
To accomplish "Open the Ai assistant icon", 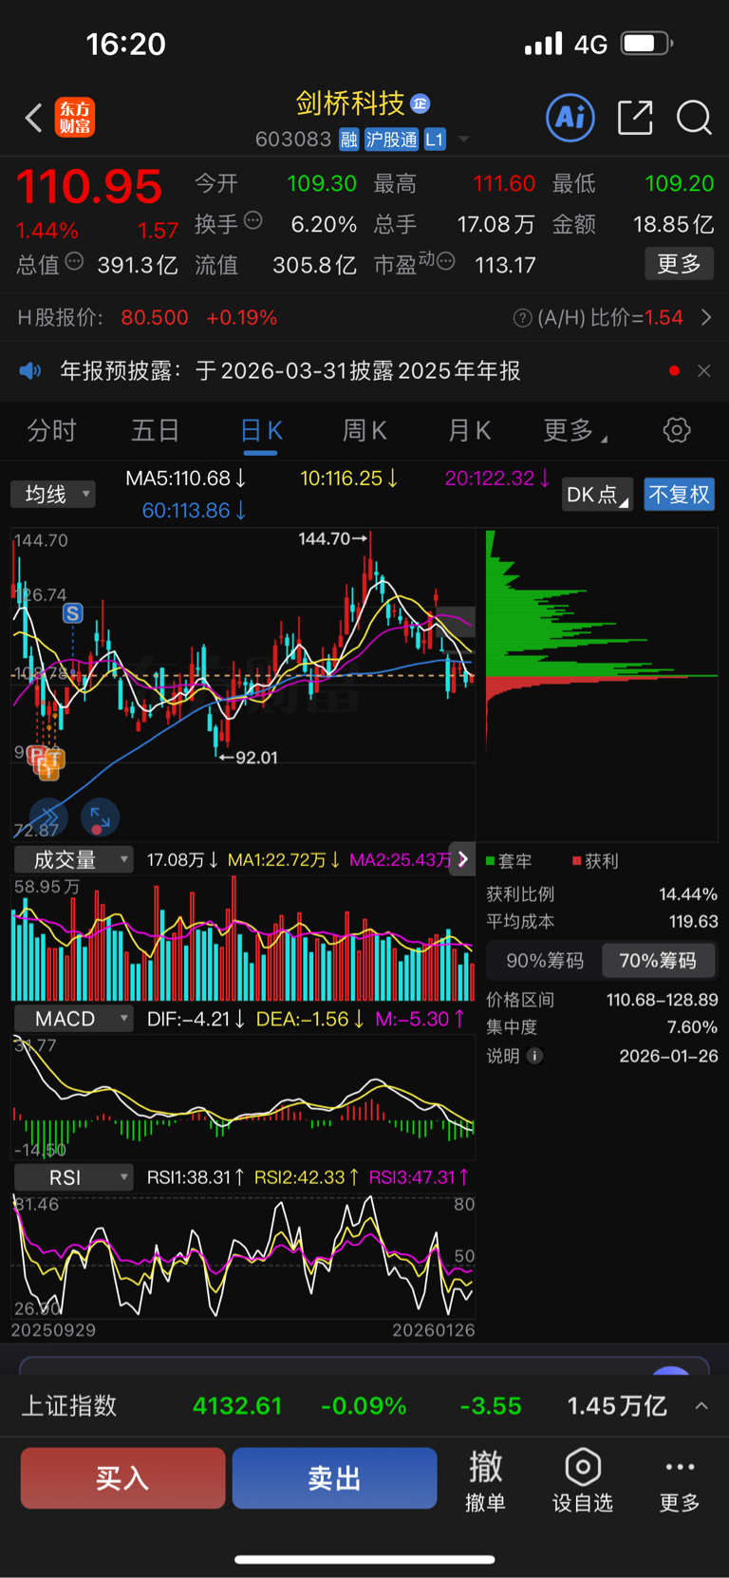I will [570, 118].
